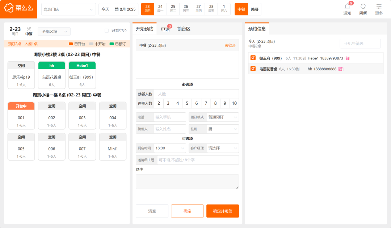Select table 001 开台中
The image size is (391, 228).
pos(21,116)
